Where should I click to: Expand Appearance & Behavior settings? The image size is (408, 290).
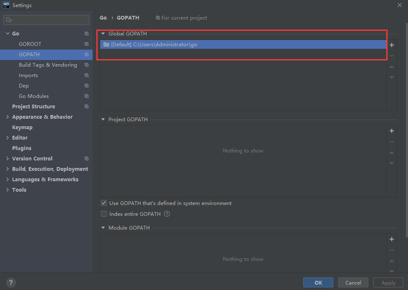pos(8,117)
